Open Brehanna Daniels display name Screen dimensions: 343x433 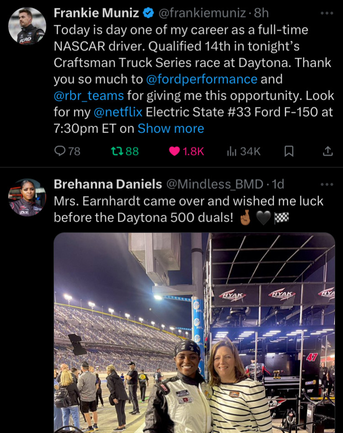coord(107,184)
